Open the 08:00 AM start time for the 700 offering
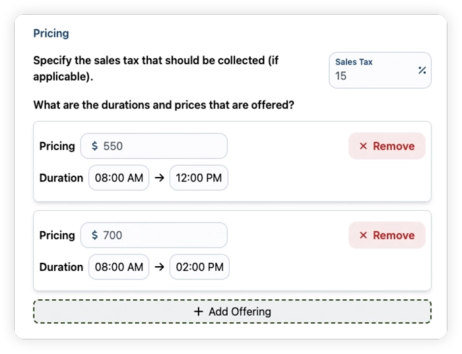 119,267
